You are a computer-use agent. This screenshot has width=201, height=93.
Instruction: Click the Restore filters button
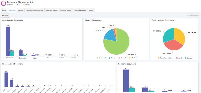pyautogui.click(x=193, y=16)
